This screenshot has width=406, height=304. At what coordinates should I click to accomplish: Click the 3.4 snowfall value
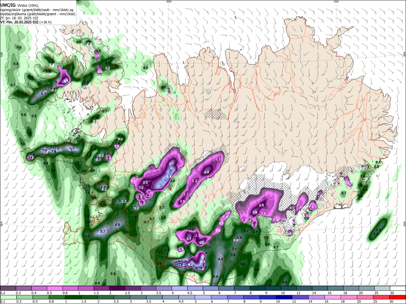point(206,172)
